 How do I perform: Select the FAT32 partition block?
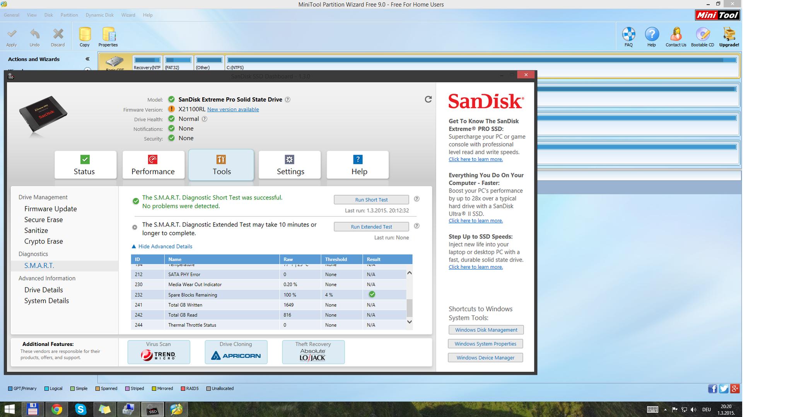(x=178, y=63)
